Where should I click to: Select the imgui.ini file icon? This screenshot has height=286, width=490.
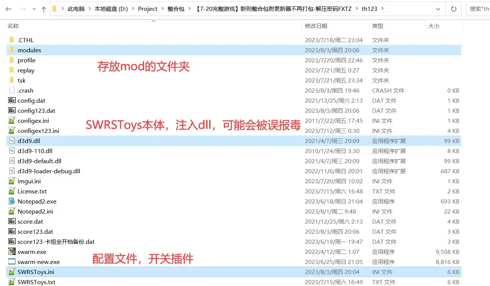point(12,181)
